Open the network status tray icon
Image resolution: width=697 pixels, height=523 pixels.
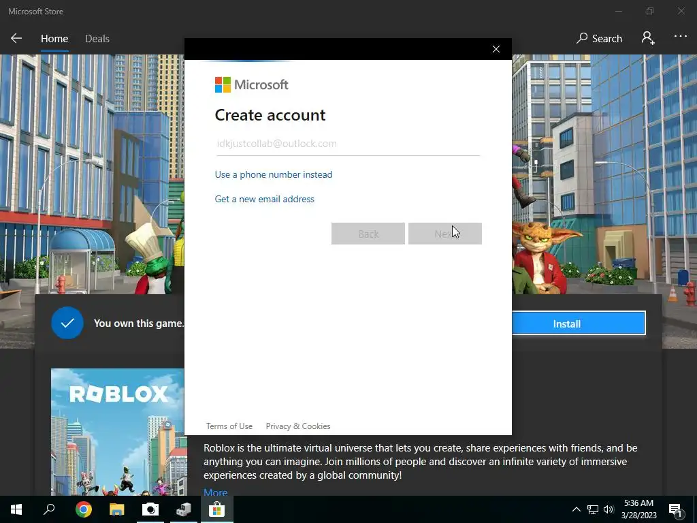pyautogui.click(x=593, y=509)
